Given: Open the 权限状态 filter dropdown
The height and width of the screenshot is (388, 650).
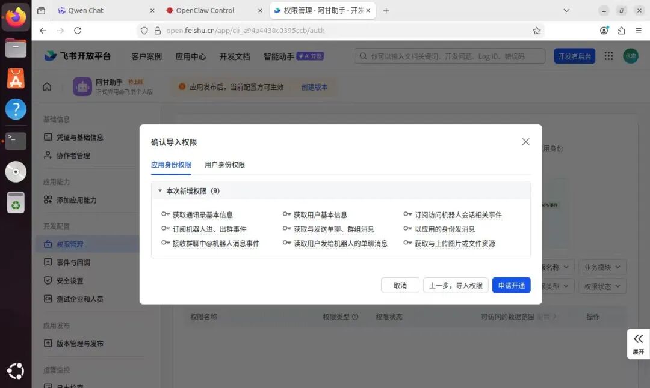Looking at the screenshot, I should (602, 286).
